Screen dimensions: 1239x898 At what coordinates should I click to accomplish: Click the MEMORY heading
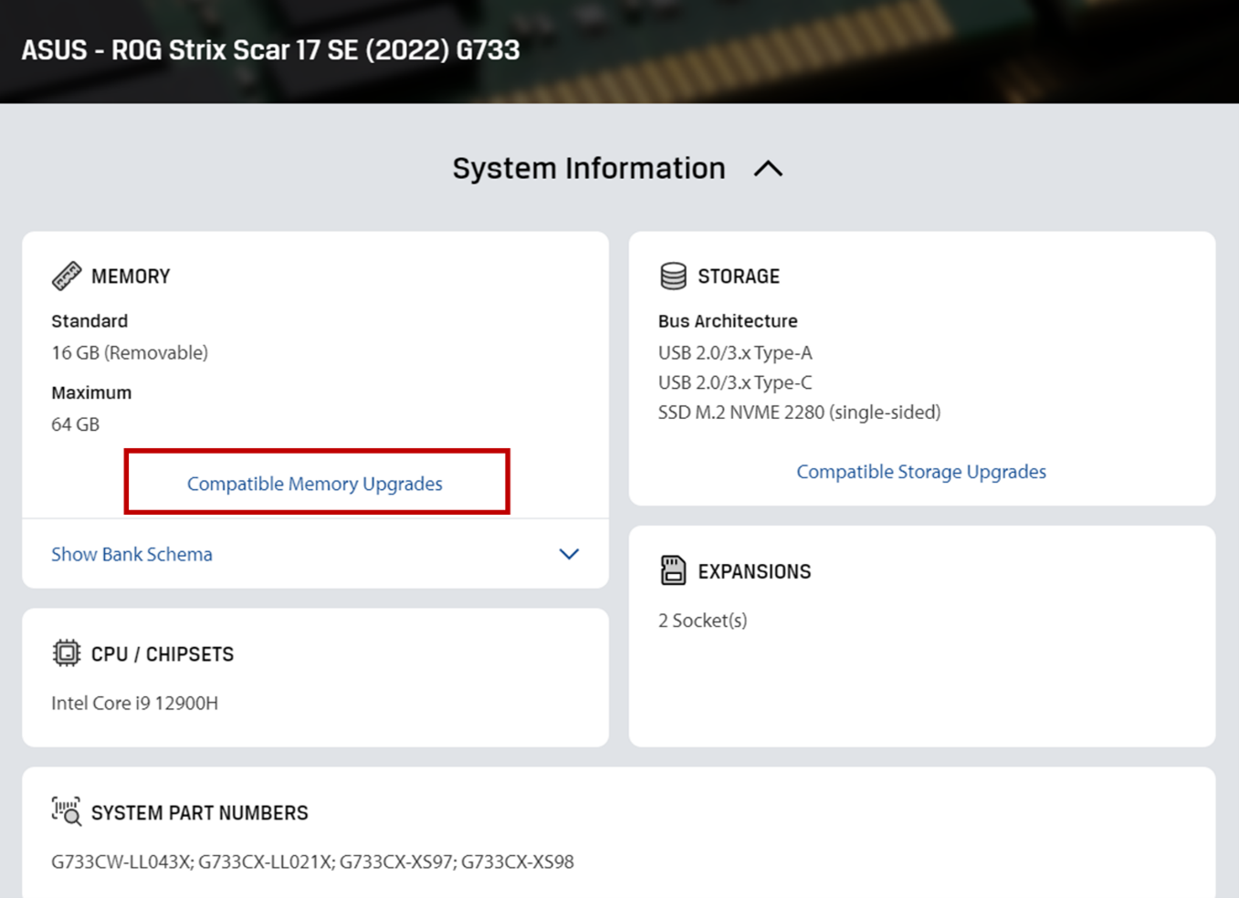(x=131, y=277)
